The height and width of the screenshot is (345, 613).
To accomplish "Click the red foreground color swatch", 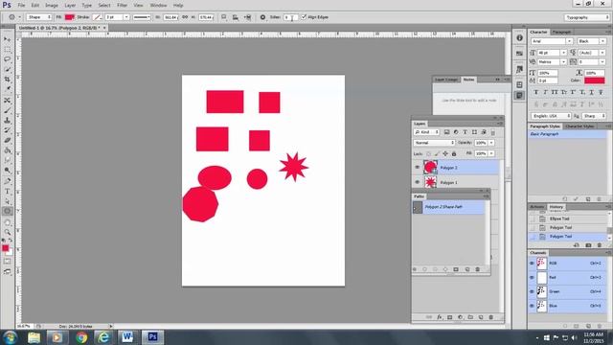I will pos(5,248).
